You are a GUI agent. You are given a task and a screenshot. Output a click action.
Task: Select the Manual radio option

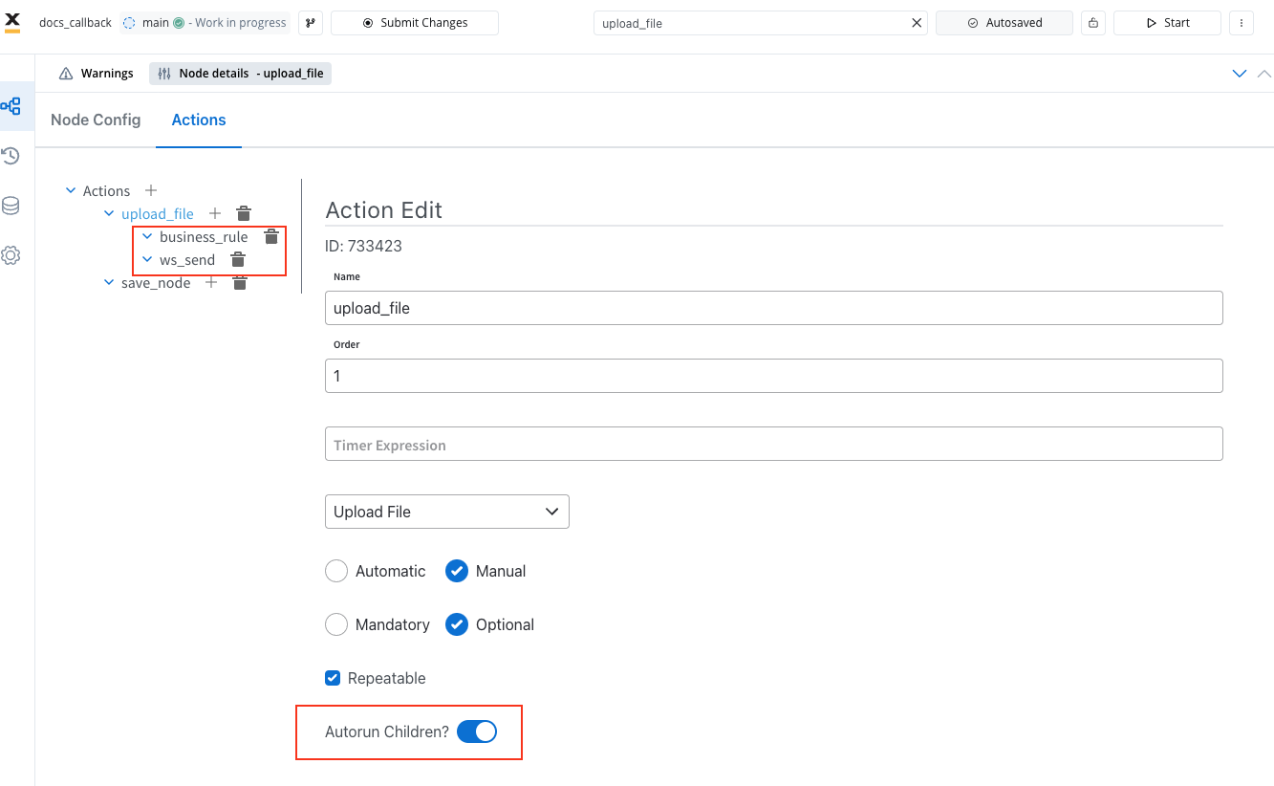[x=457, y=571]
